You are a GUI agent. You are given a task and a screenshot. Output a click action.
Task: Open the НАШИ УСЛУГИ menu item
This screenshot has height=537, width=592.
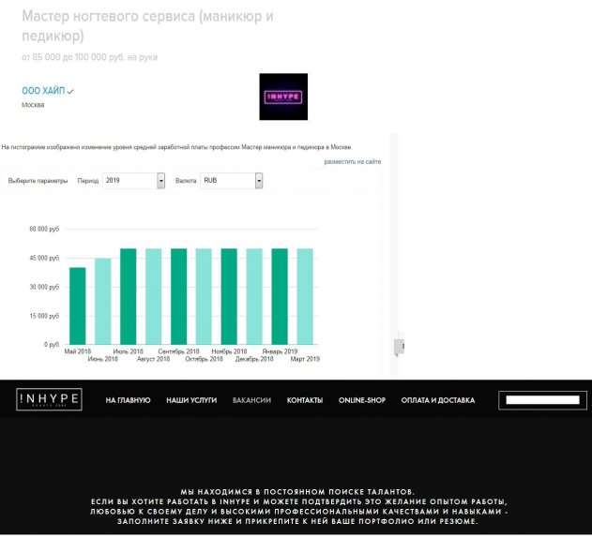(191, 400)
